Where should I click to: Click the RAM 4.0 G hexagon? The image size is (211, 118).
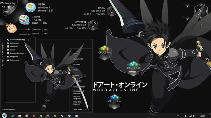pos(133,69)
